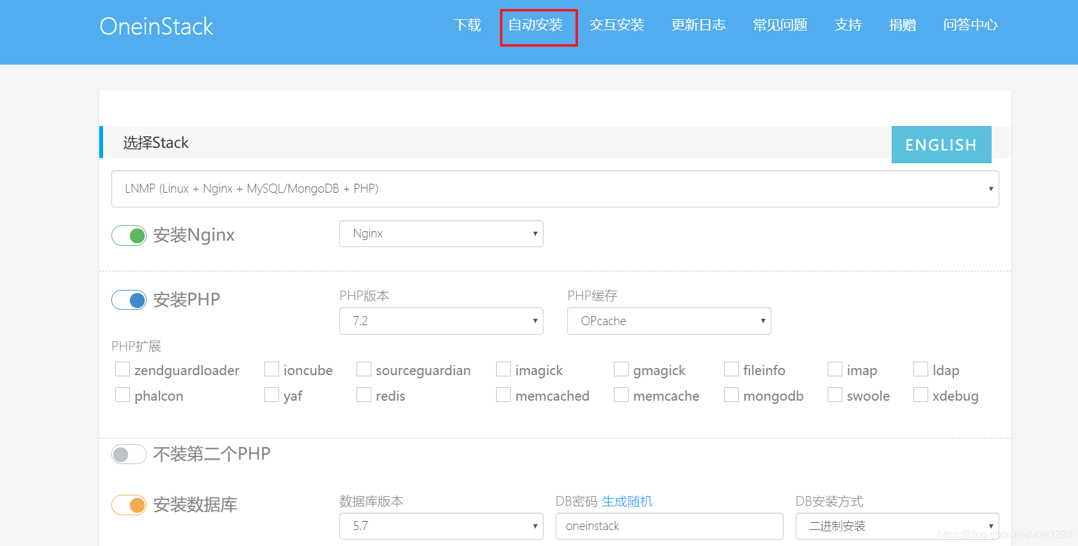Open the LNMP stack selection dropdown

click(555, 189)
